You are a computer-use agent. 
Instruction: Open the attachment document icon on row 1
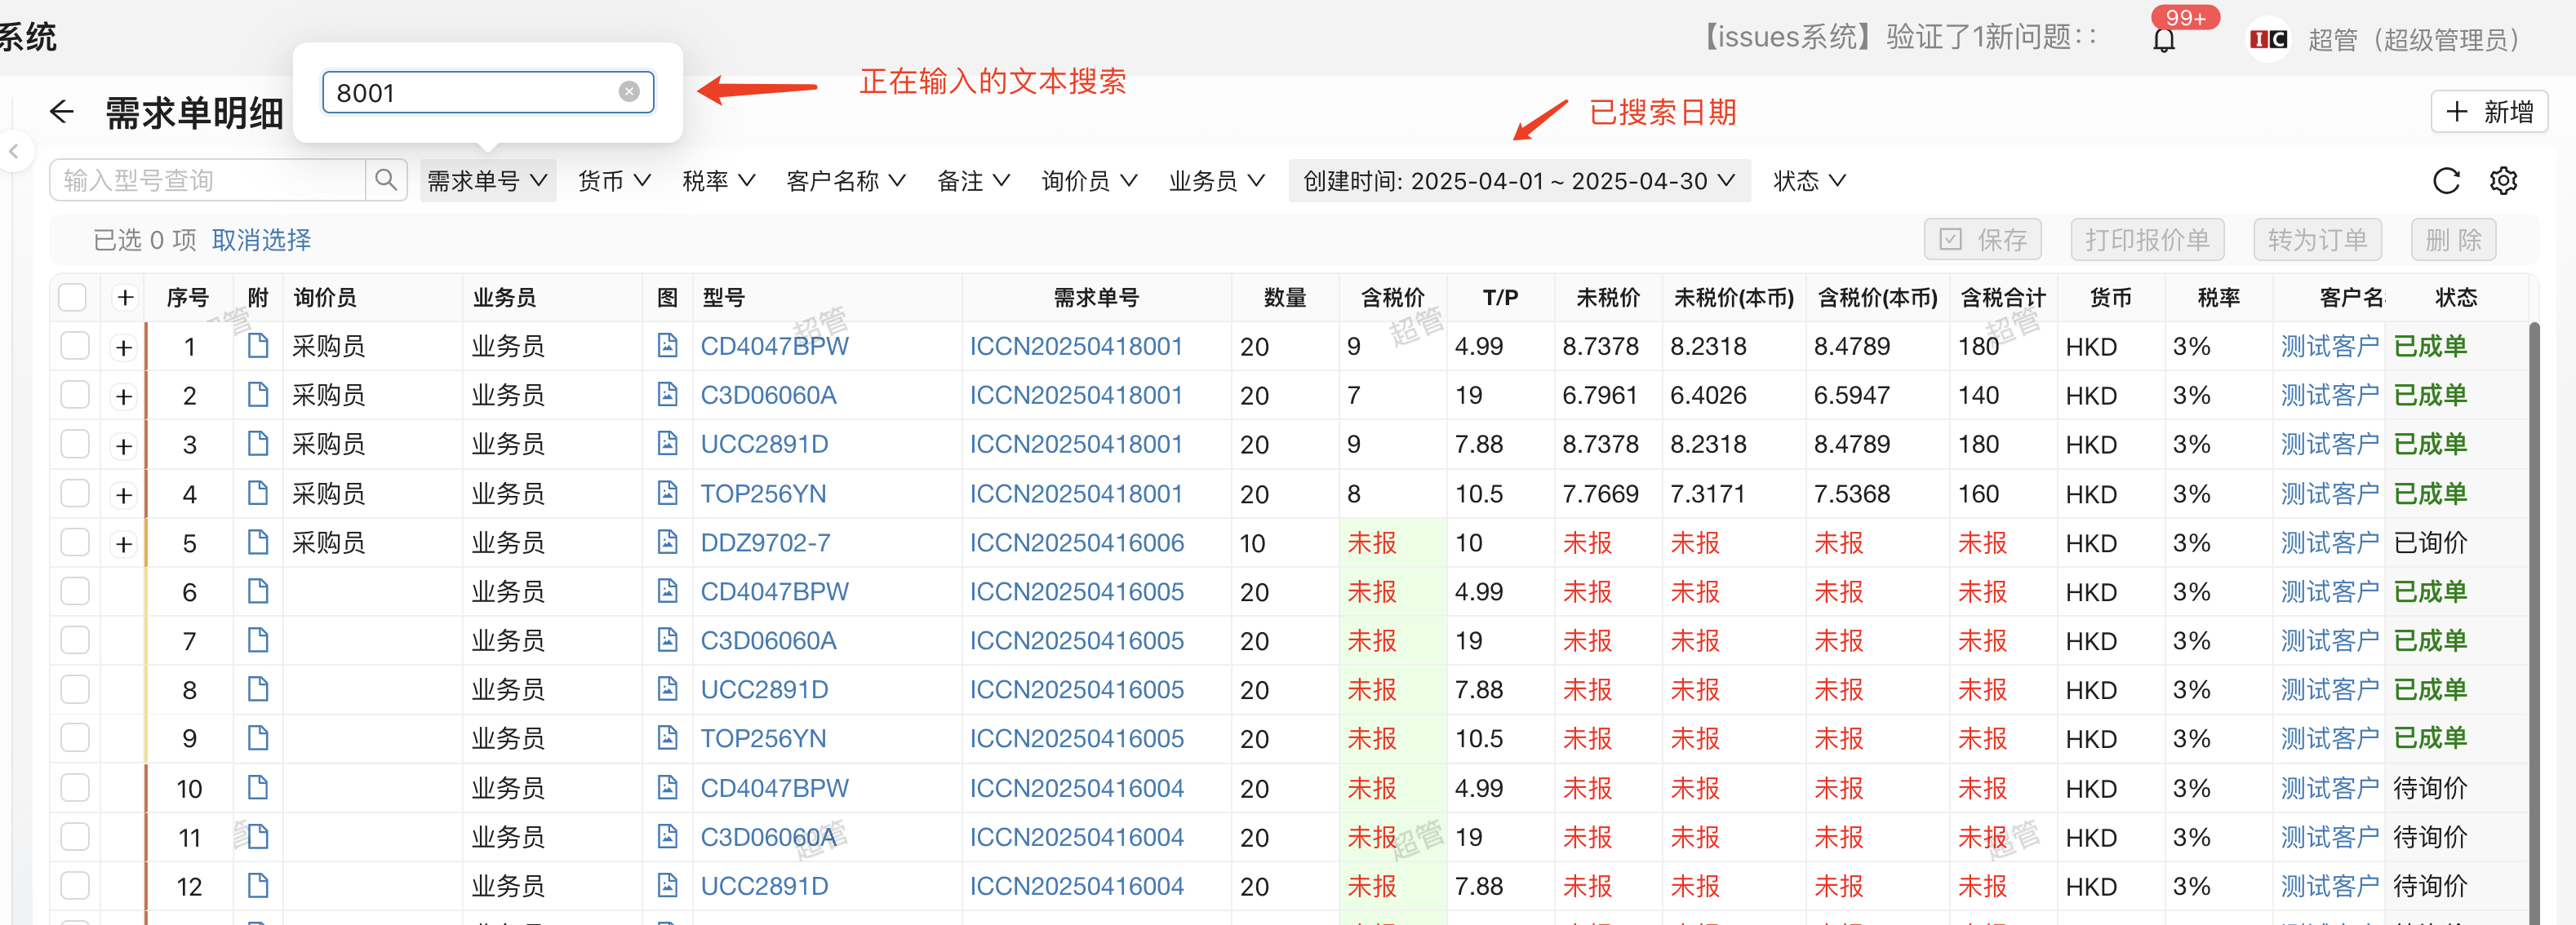coord(257,346)
